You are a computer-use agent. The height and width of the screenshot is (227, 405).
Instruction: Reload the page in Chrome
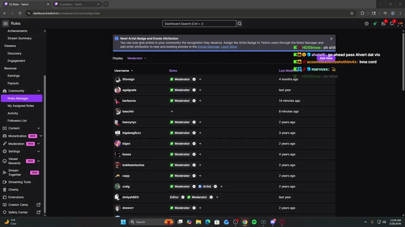[x=20, y=13]
